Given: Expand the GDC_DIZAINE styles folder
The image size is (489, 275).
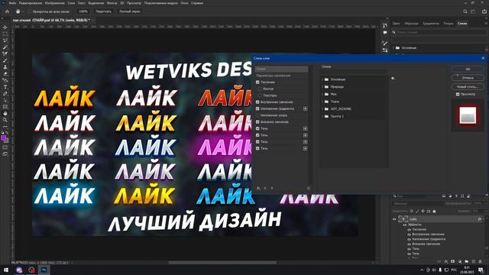Looking at the screenshot, I should tap(322, 108).
